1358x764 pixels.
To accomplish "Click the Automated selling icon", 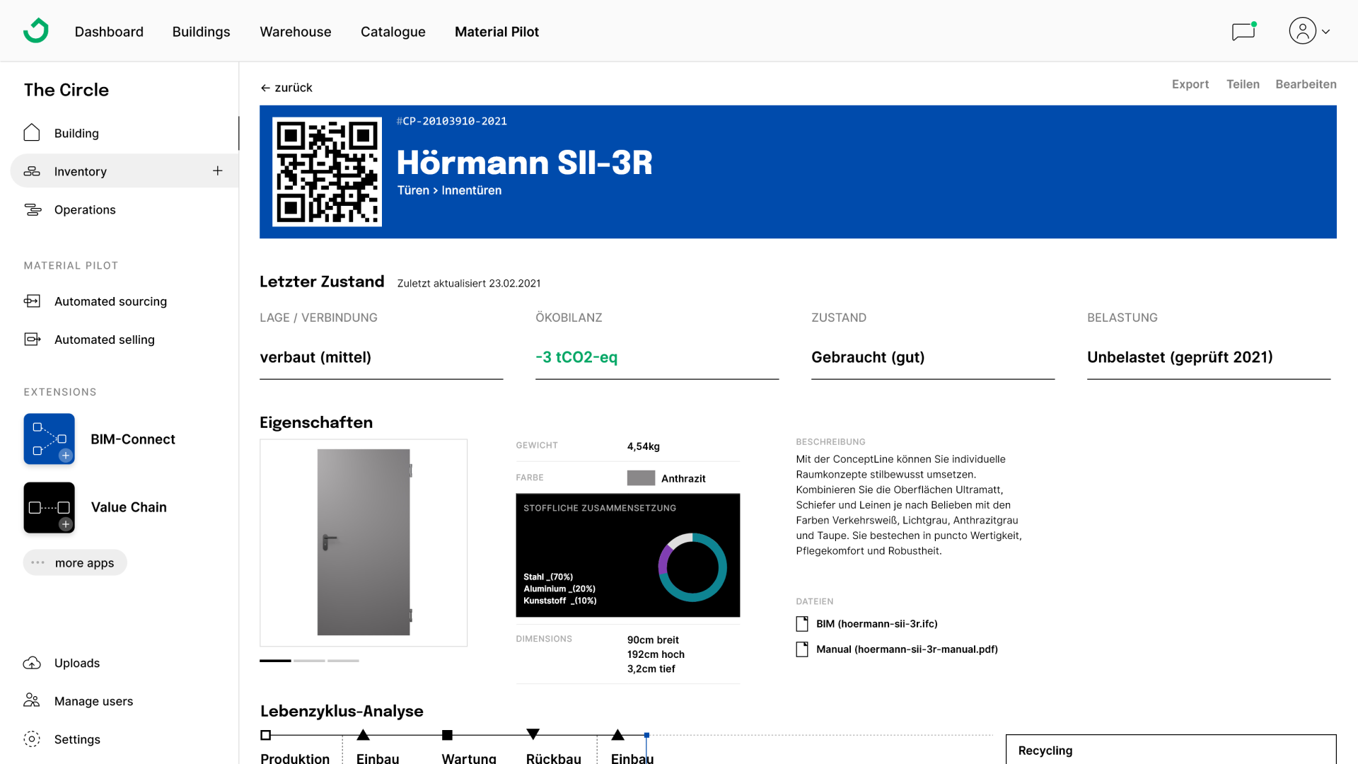I will point(32,340).
